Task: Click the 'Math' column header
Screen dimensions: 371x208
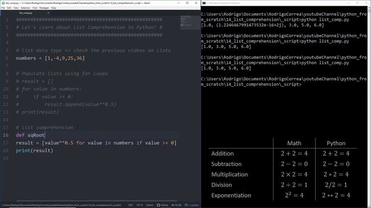Action: click(294, 143)
